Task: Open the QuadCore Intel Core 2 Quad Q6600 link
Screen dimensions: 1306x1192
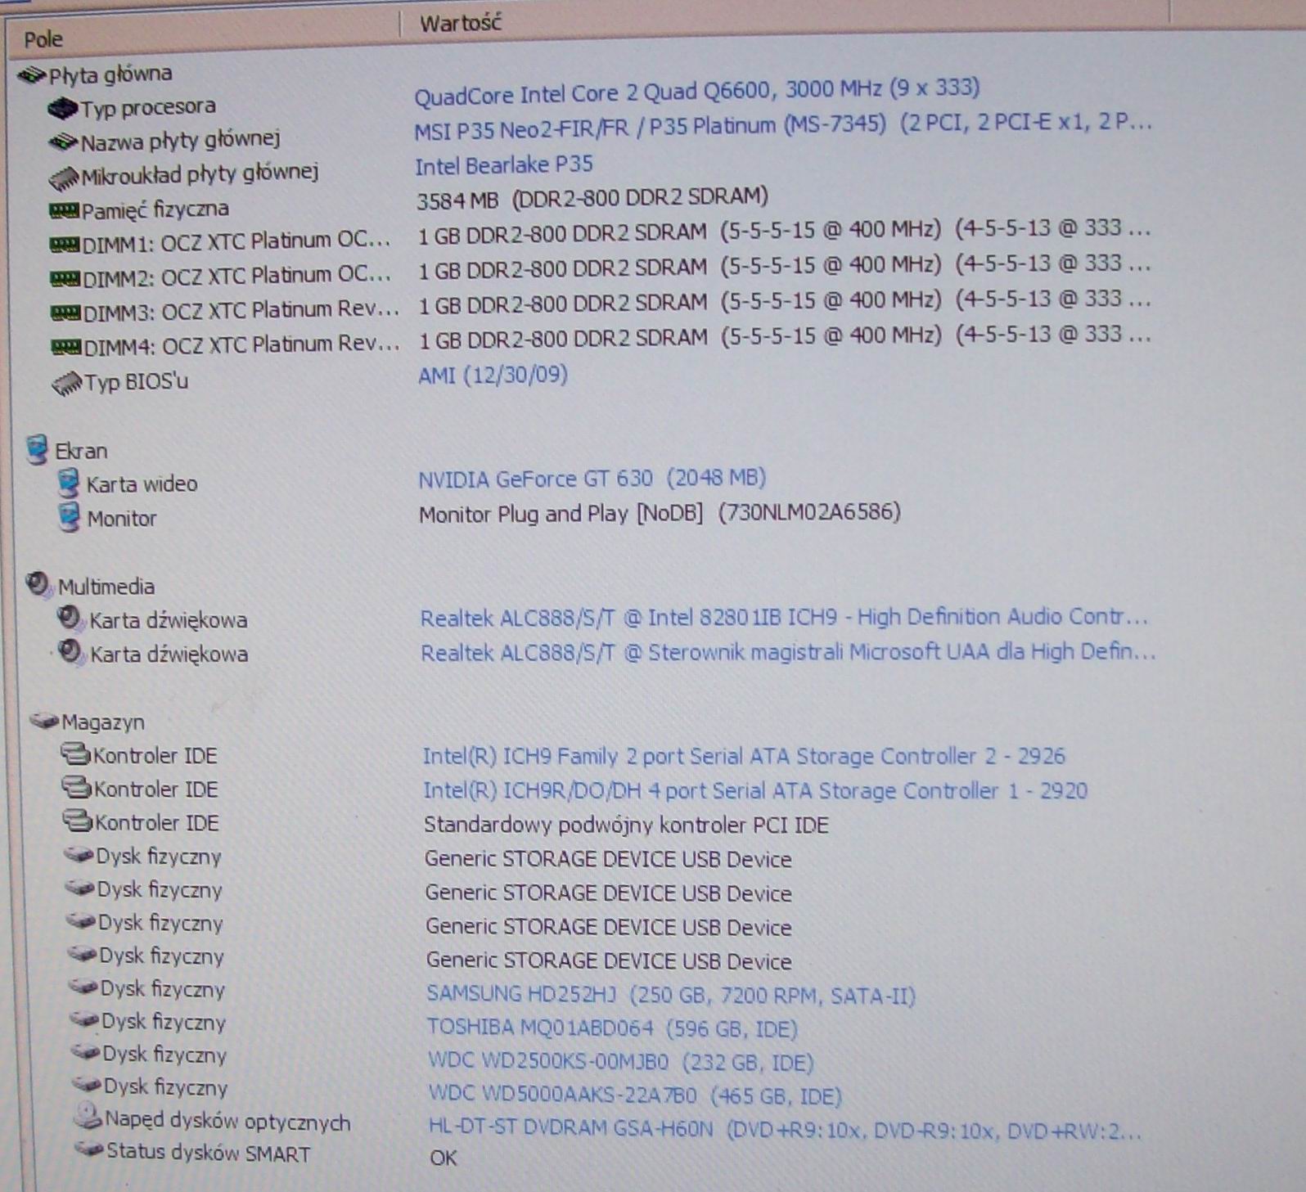Action: point(696,92)
